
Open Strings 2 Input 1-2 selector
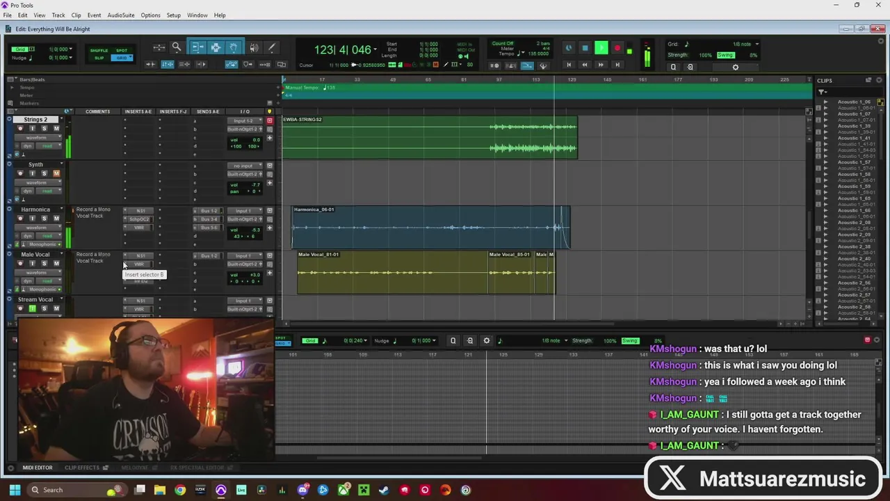point(245,120)
